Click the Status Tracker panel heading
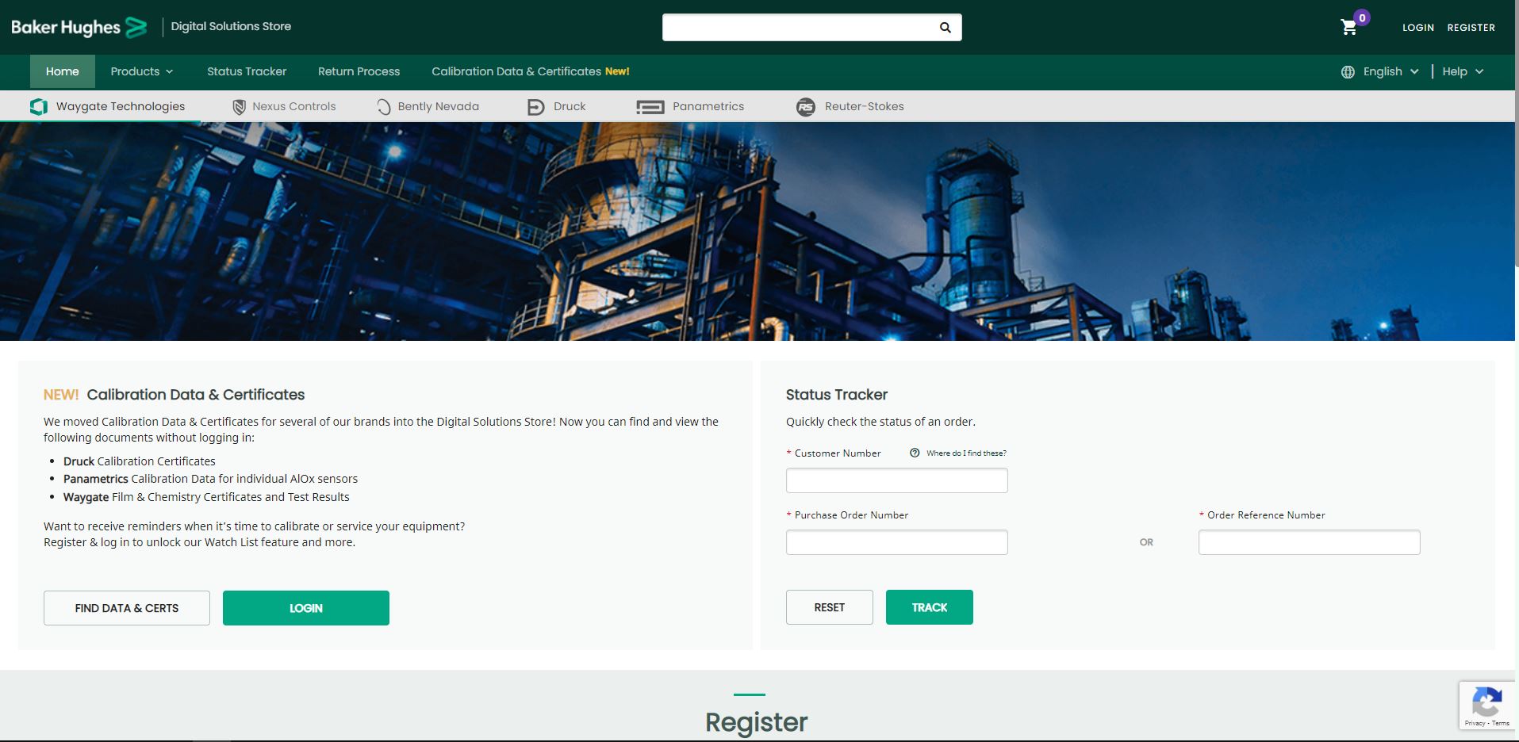This screenshot has width=1519, height=742. click(x=837, y=395)
